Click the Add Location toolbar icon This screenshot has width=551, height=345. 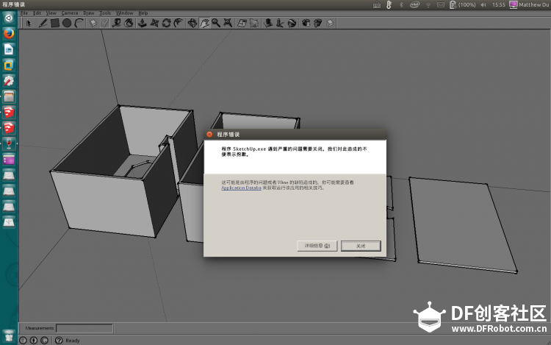(x=242, y=24)
